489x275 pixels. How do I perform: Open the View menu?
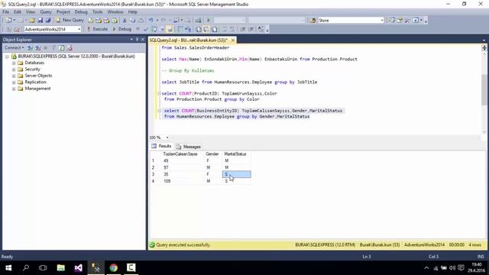click(31, 12)
